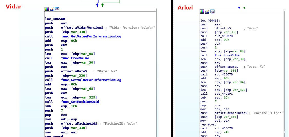The height and width of the screenshot is (137, 289).
Task: Click func_FreeValue in the Arkei node
Action: click(x=227, y=55)
